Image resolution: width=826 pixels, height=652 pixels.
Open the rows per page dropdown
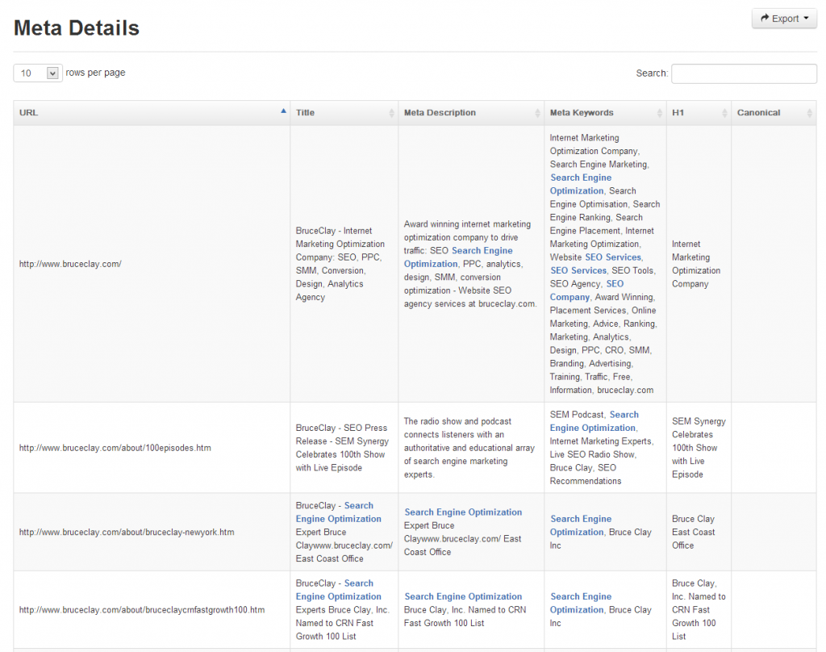pos(37,73)
